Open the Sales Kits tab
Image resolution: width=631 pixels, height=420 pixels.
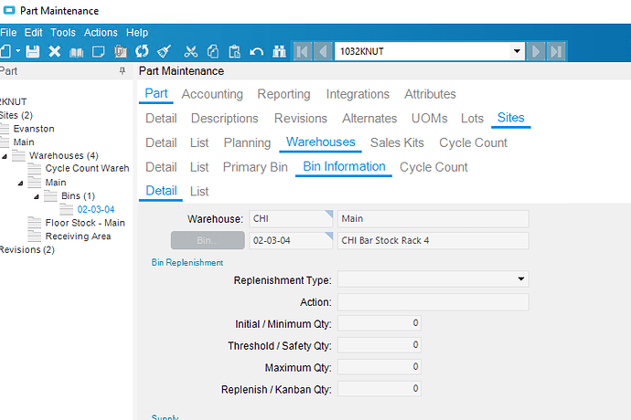point(397,142)
